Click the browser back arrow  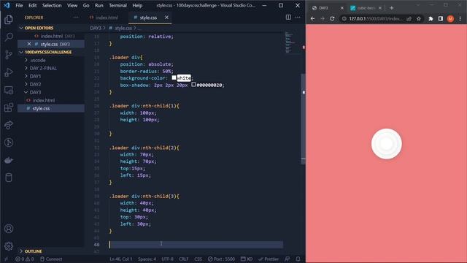312,18
